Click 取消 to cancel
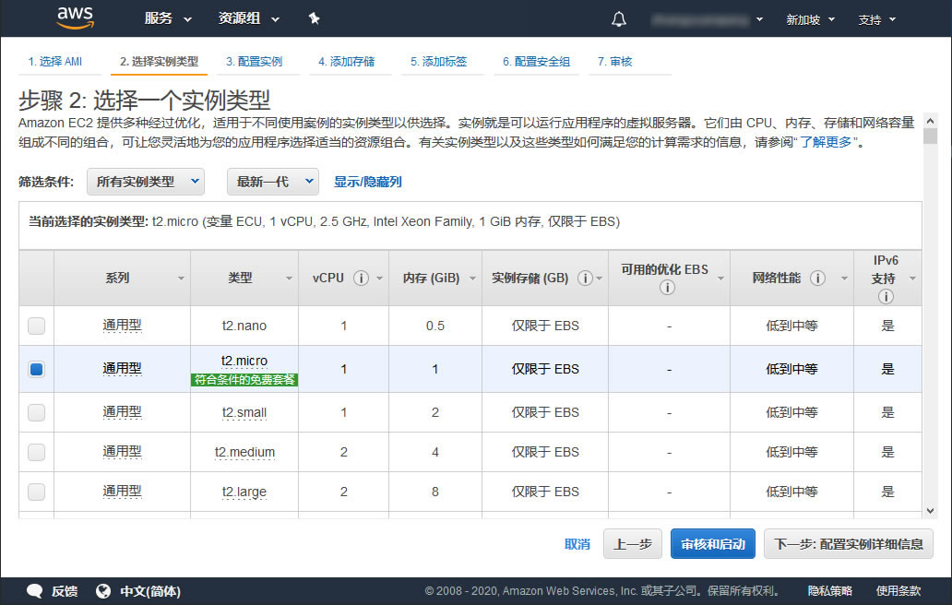 [577, 544]
